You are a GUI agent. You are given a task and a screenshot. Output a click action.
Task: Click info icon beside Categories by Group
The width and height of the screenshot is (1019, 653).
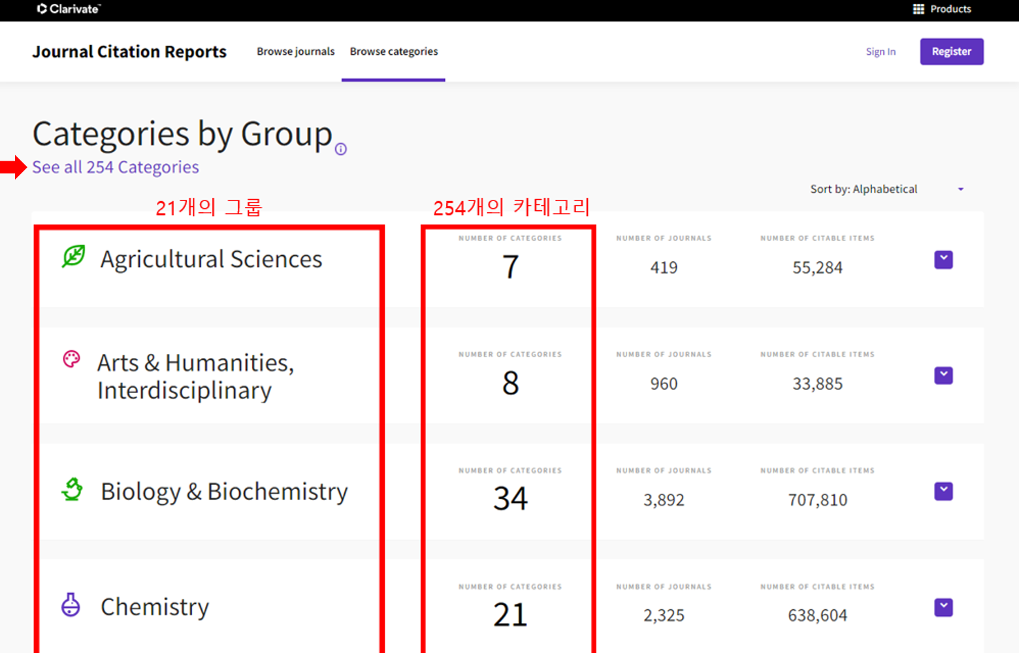pos(341,150)
